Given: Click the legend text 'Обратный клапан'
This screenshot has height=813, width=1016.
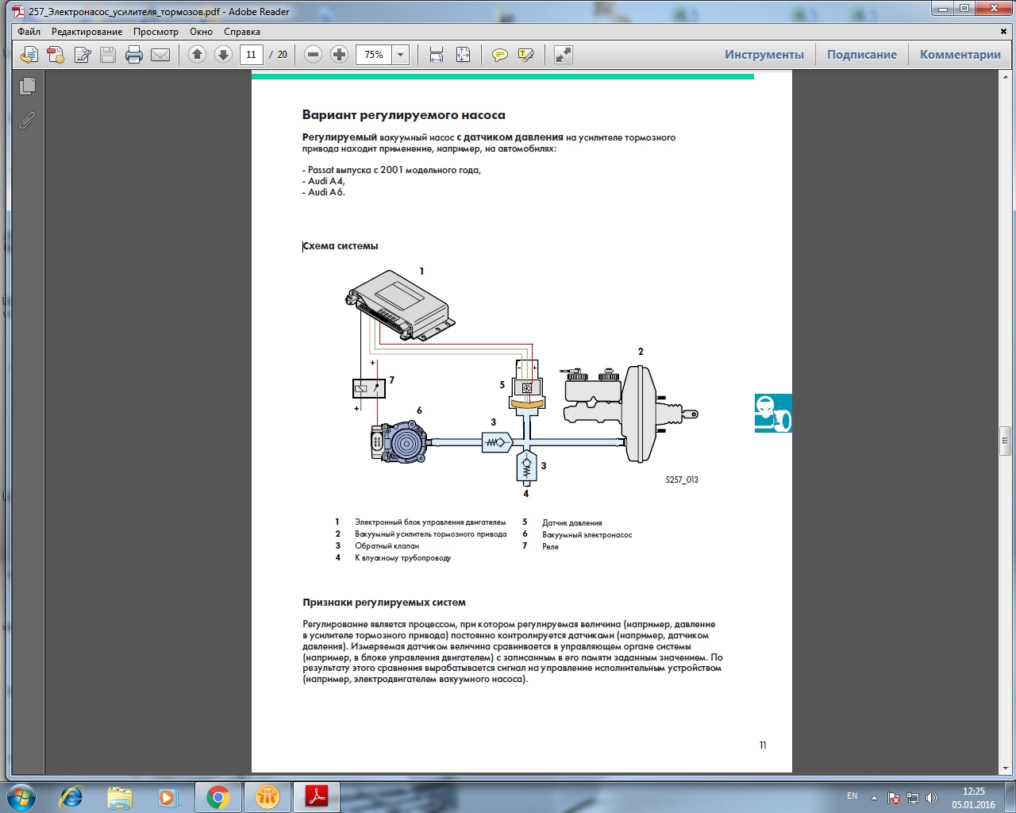Looking at the screenshot, I should coord(387,546).
